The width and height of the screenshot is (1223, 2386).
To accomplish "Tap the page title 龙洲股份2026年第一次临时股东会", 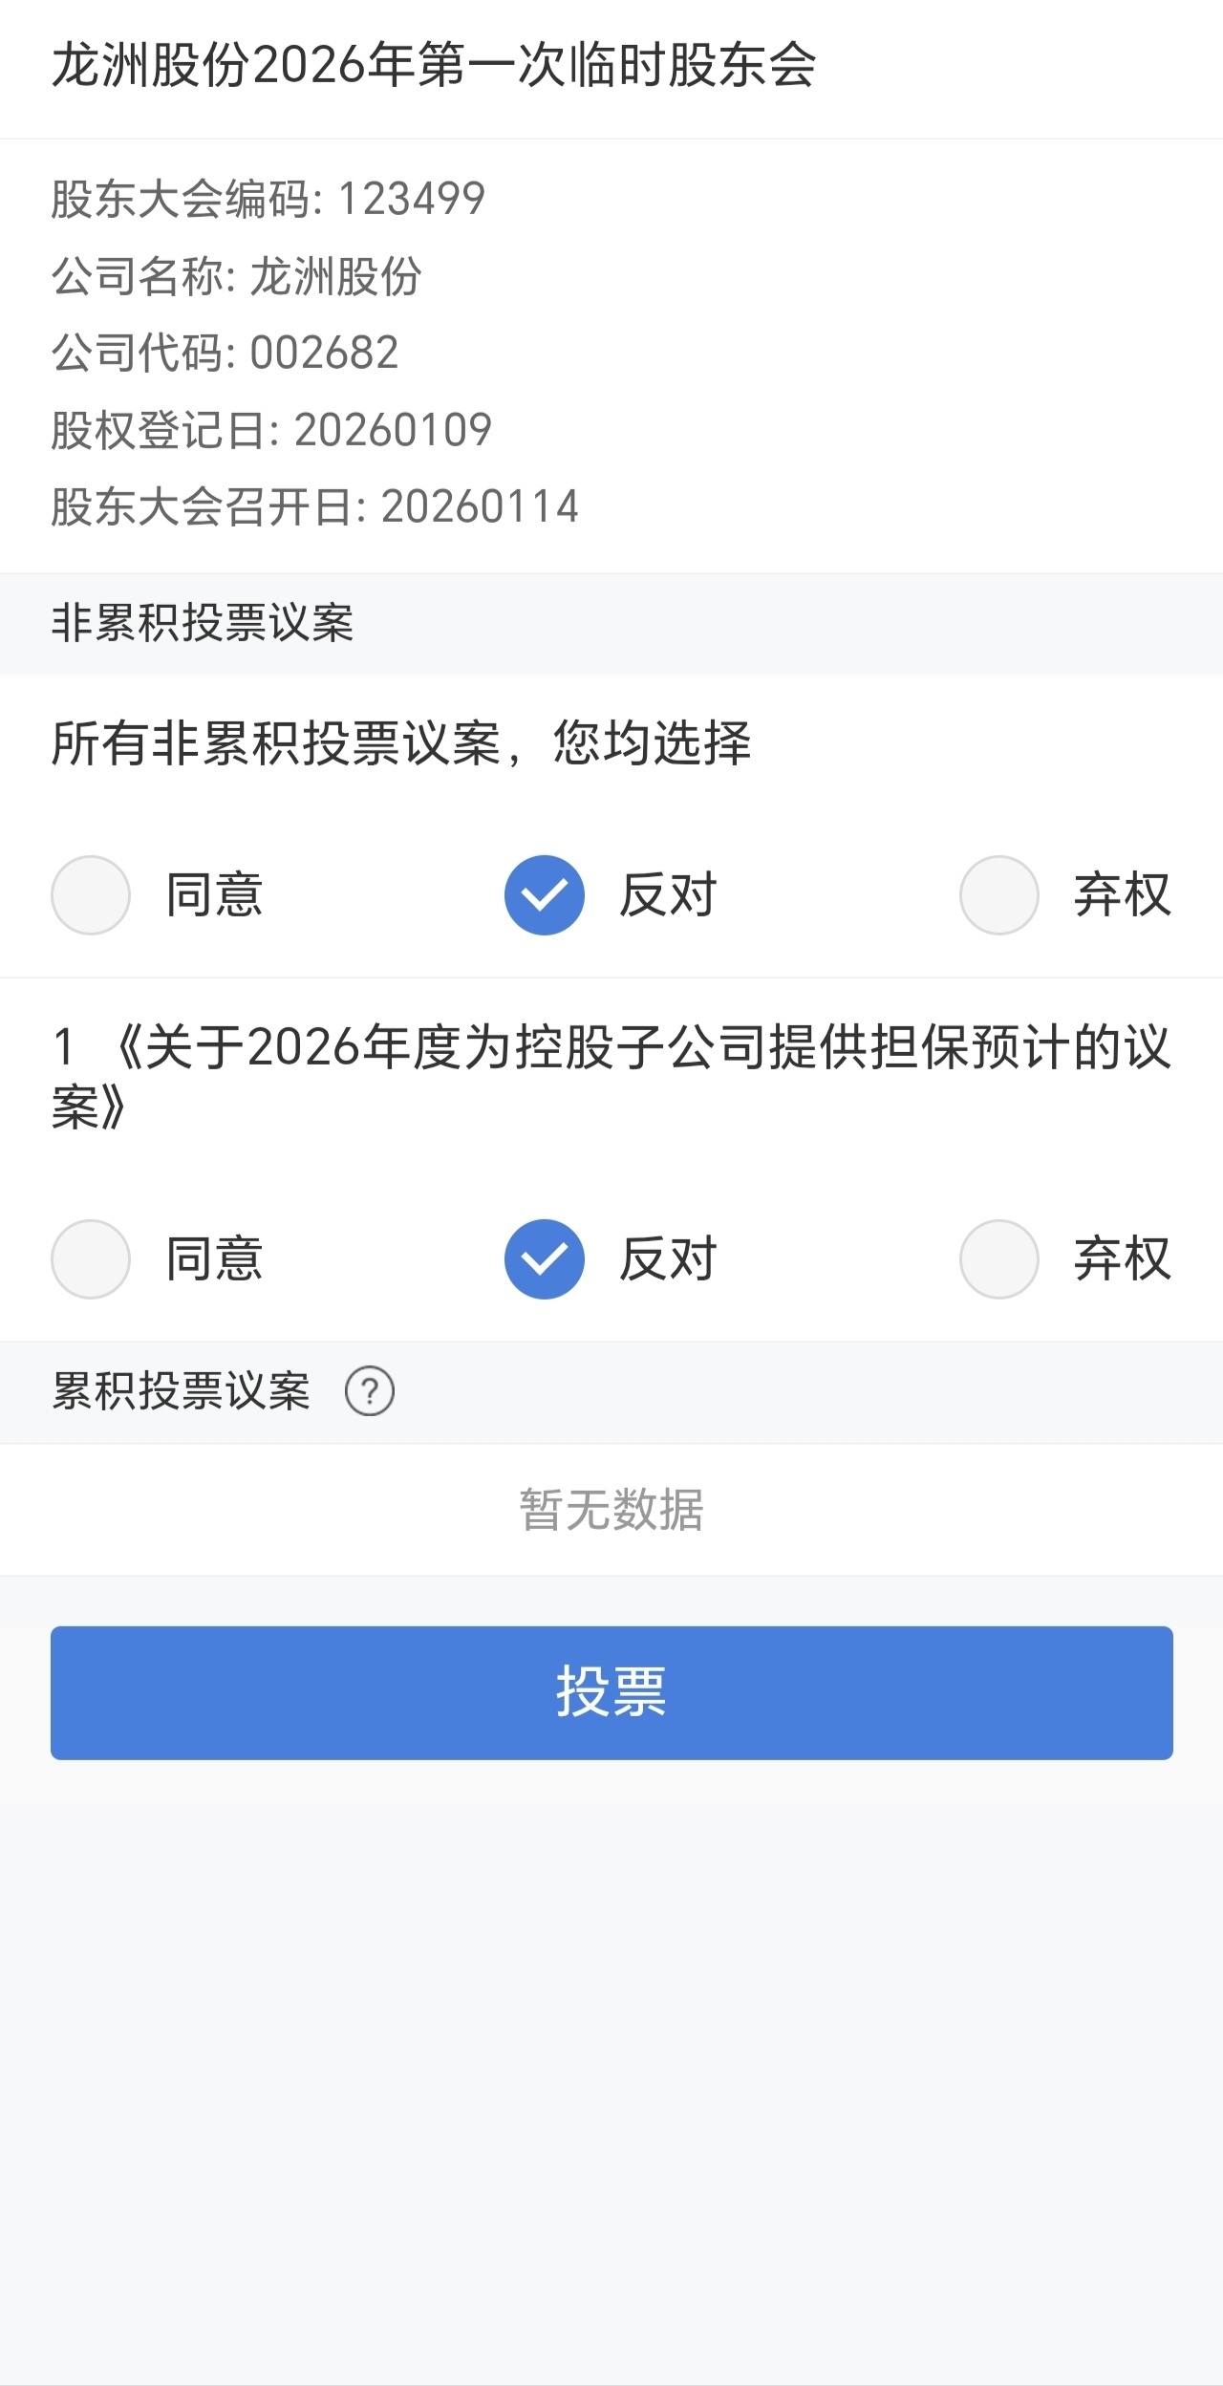I will (x=434, y=67).
